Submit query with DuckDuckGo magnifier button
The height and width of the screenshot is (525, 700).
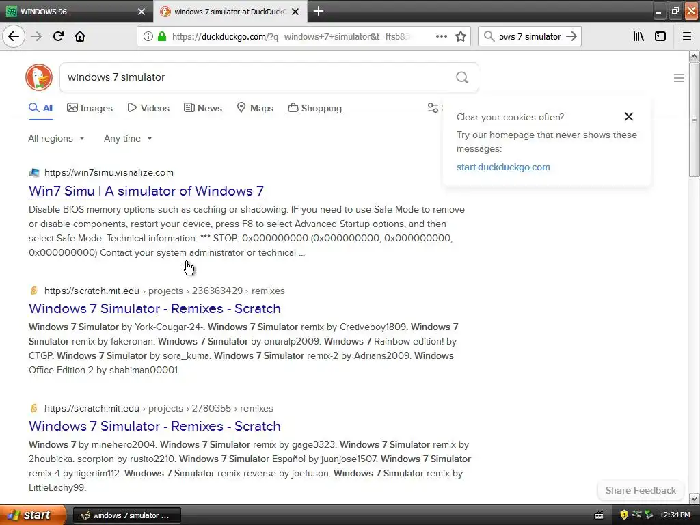(462, 77)
